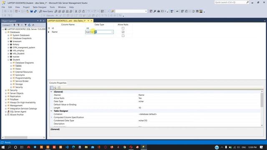Select the SQL Server Agent node

click(18, 112)
